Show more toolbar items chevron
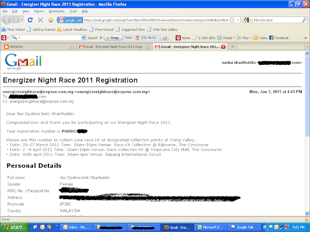The image size is (310, 232). [x=306, y=38]
